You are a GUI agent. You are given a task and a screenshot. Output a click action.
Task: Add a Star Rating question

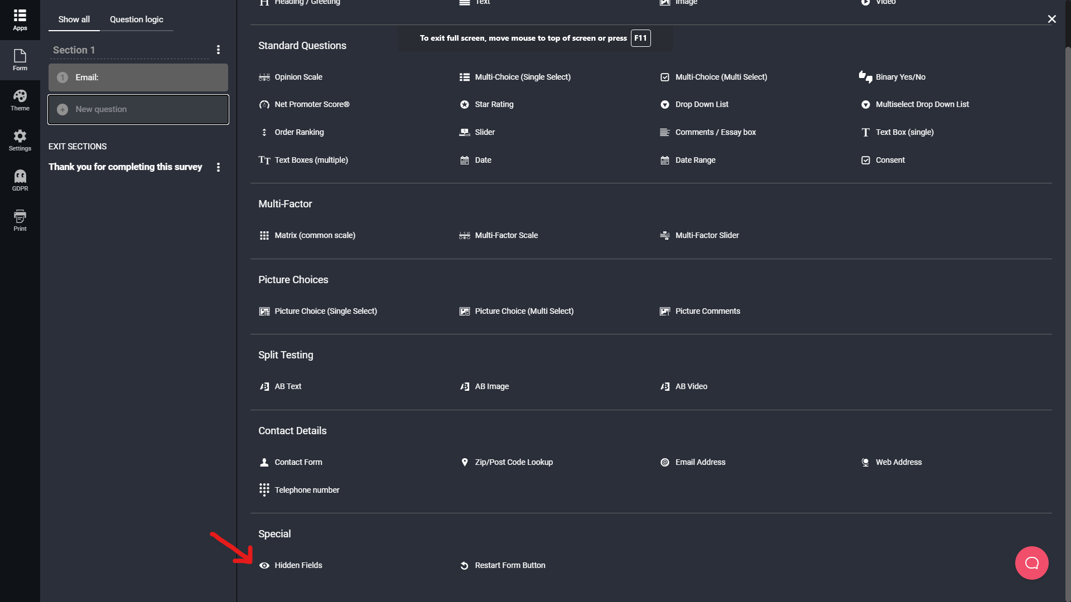pos(486,104)
